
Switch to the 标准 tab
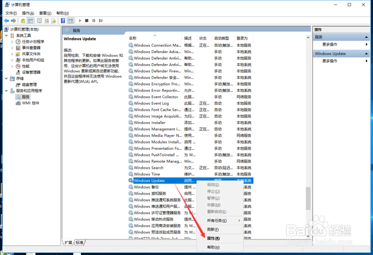click(x=79, y=243)
